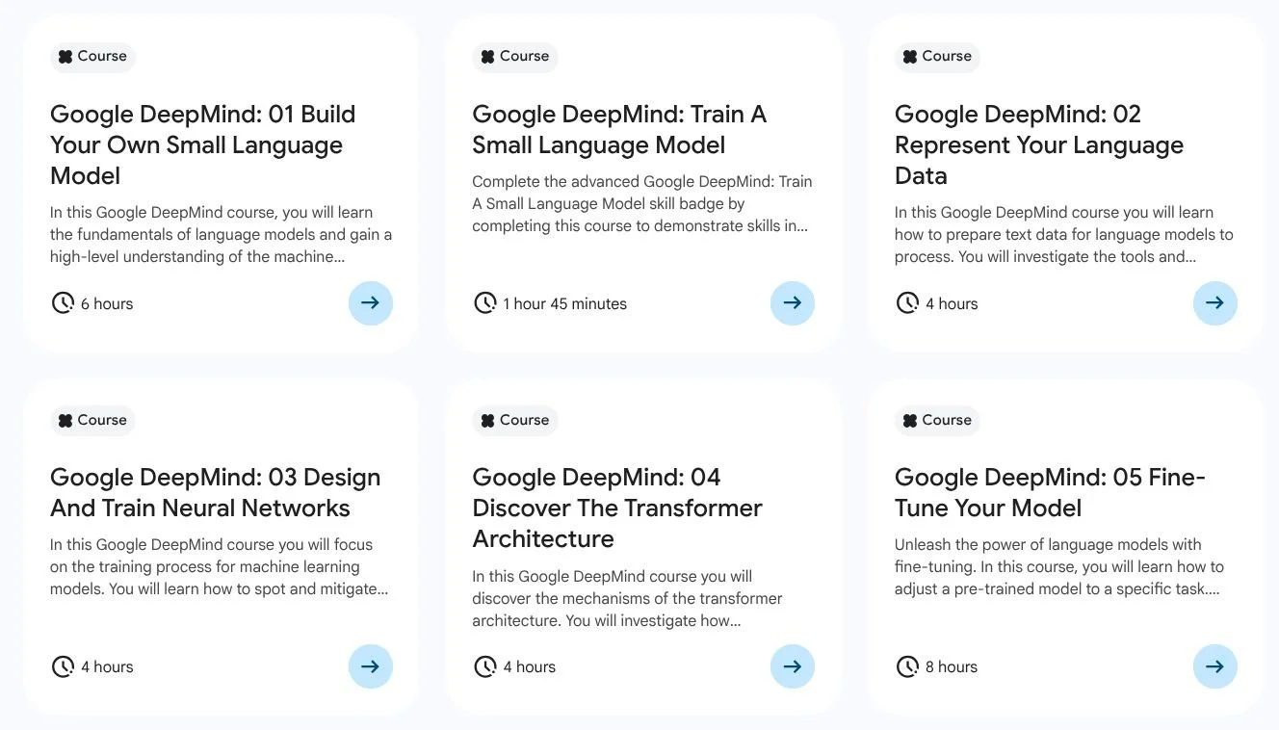Click the Course badge on Discover The Transformer Architecture
Screen dimensions: 1279x730
click(x=515, y=420)
